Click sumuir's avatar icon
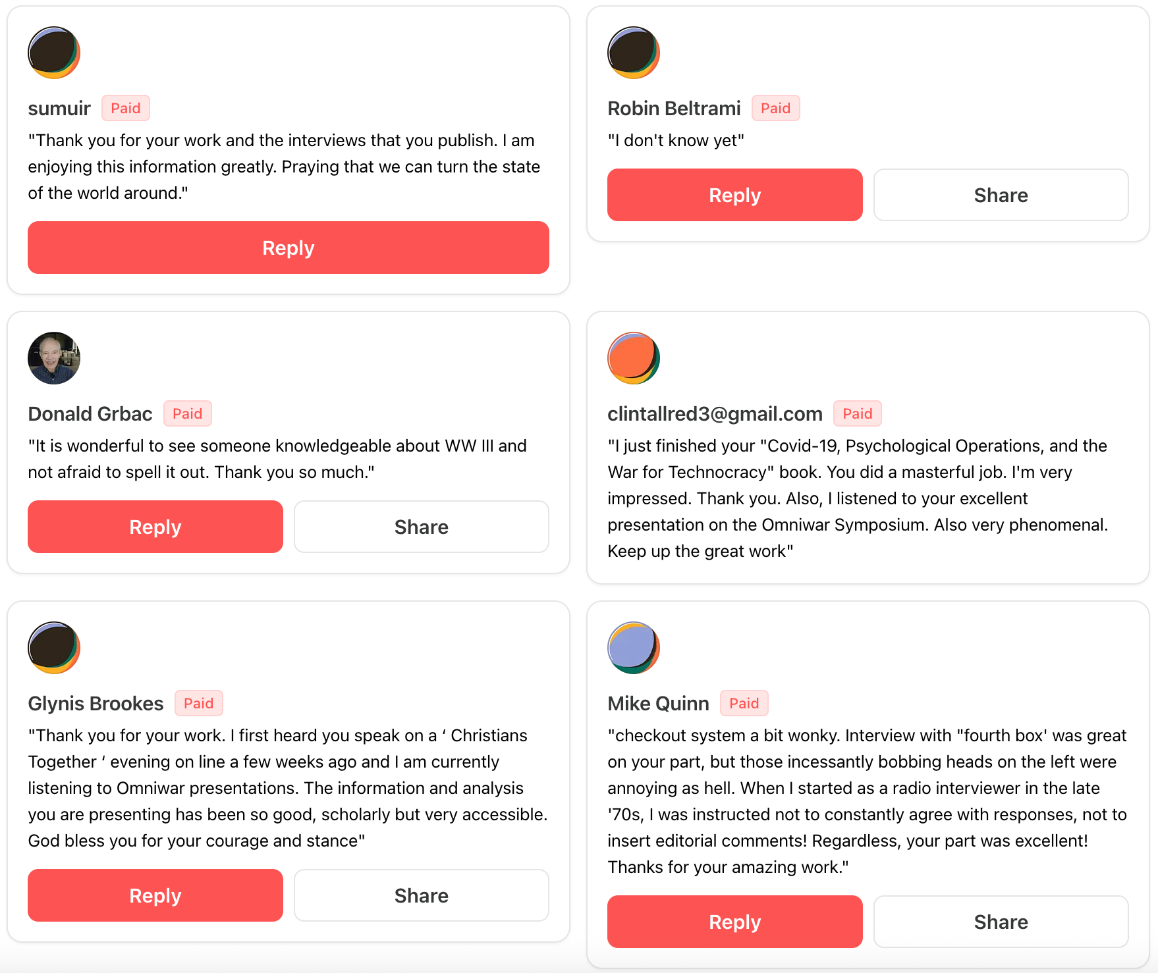Screen dimensions: 1158x973 click(x=54, y=53)
